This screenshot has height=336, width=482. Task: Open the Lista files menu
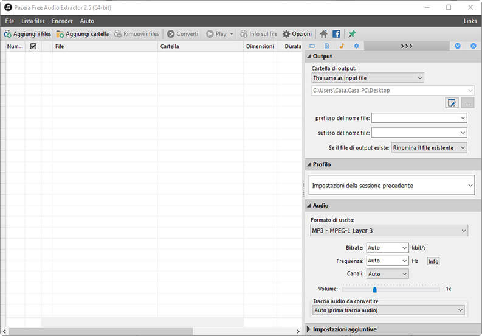33,21
